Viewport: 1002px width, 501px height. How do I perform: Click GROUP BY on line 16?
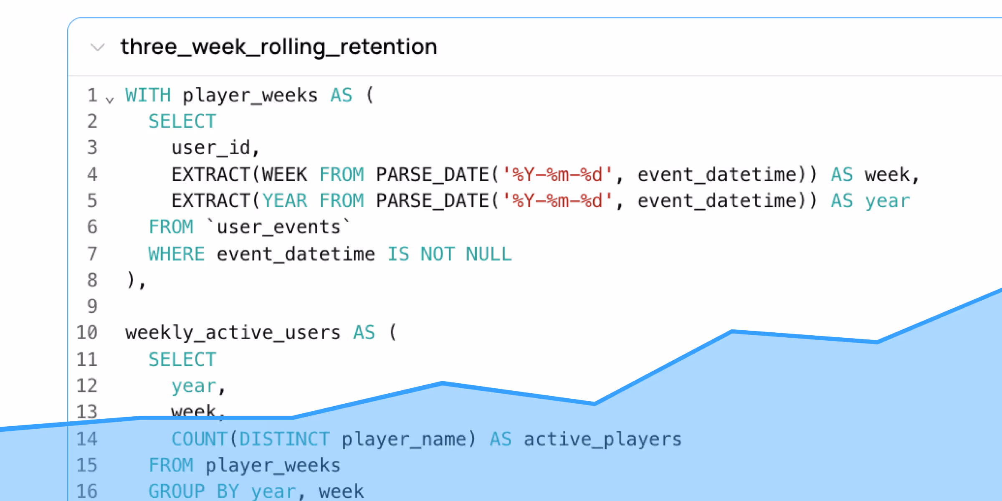[194, 491]
